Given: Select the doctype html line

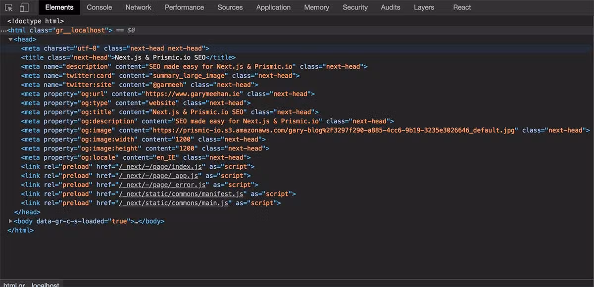Looking at the screenshot, I should point(36,21).
